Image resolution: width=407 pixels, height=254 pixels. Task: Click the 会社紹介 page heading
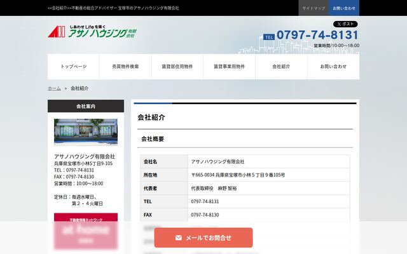(x=151, y=117)
